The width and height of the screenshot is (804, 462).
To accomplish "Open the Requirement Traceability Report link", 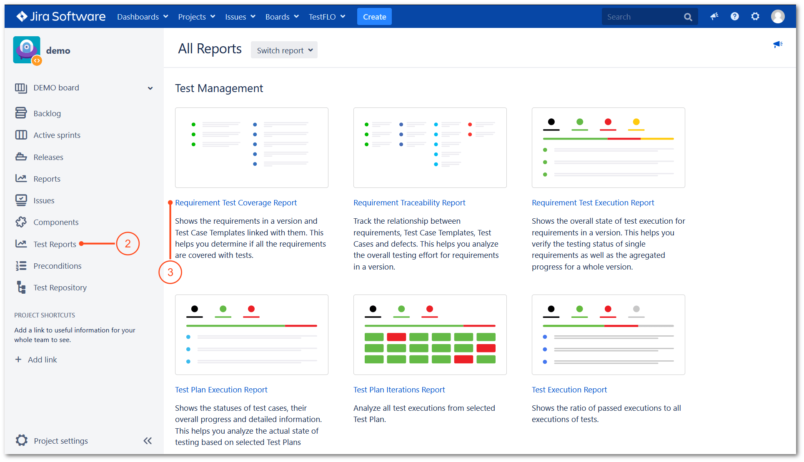I will (x=409, y=202).
